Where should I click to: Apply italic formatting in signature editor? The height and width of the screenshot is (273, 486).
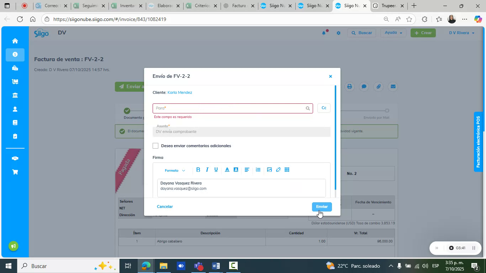tap(207, 170)
